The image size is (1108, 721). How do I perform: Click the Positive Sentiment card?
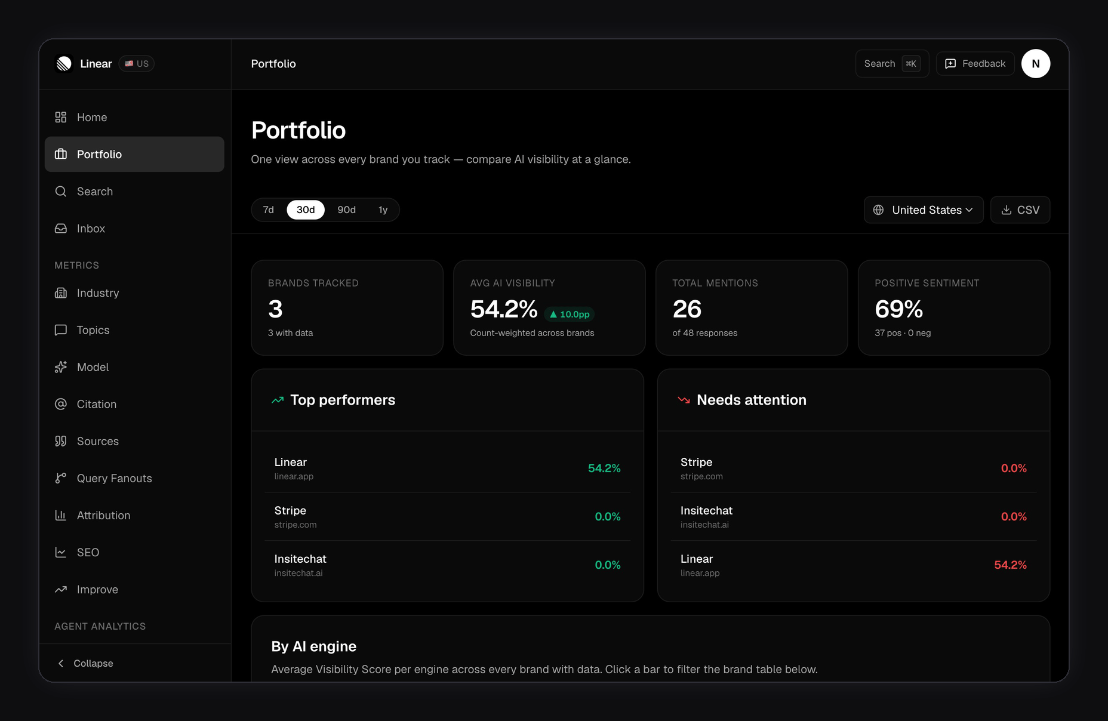(954, 307)
